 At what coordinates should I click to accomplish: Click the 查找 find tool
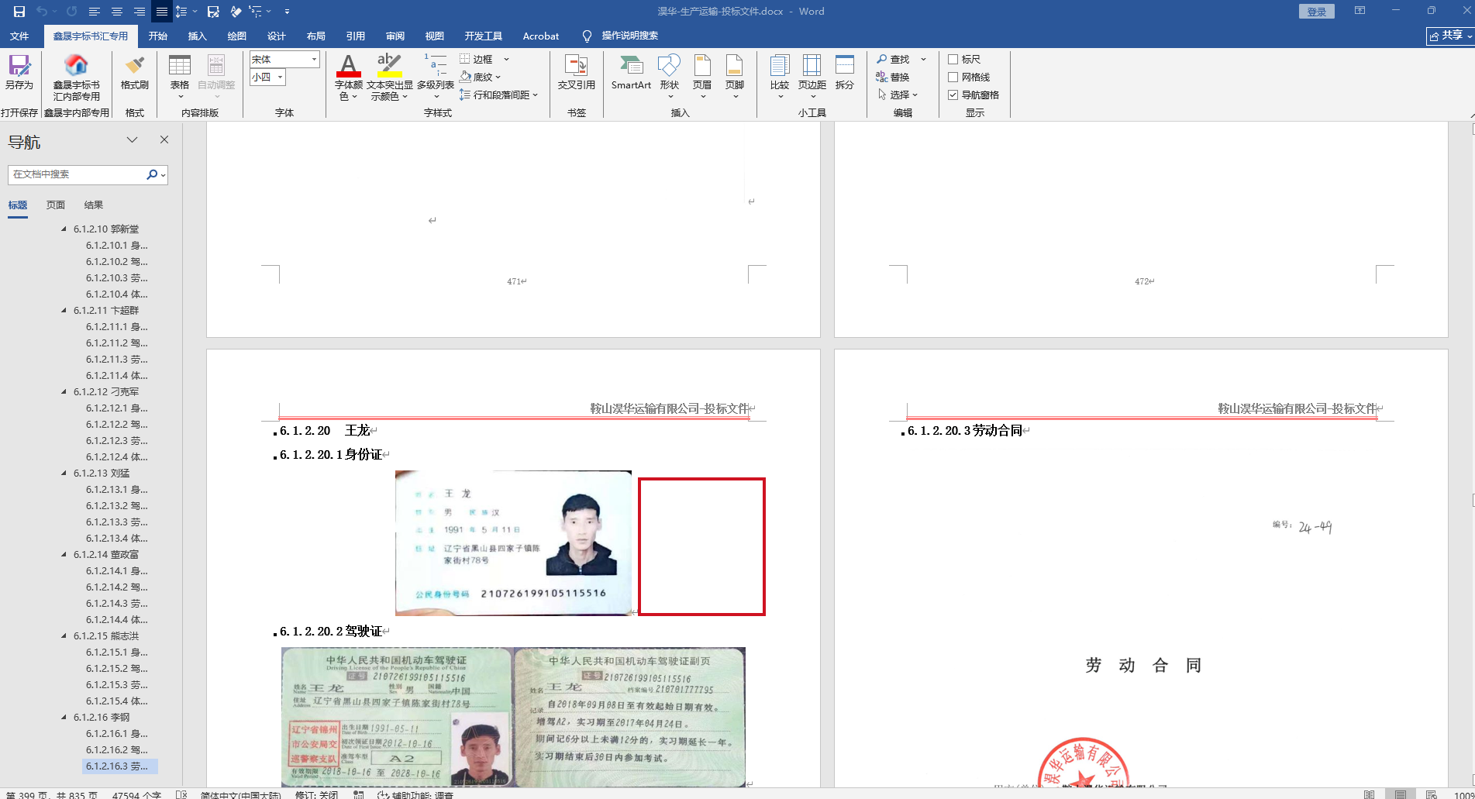pos(894,59)
